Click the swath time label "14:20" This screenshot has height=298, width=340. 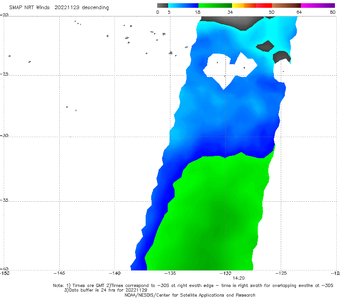(x=238, y=278)
